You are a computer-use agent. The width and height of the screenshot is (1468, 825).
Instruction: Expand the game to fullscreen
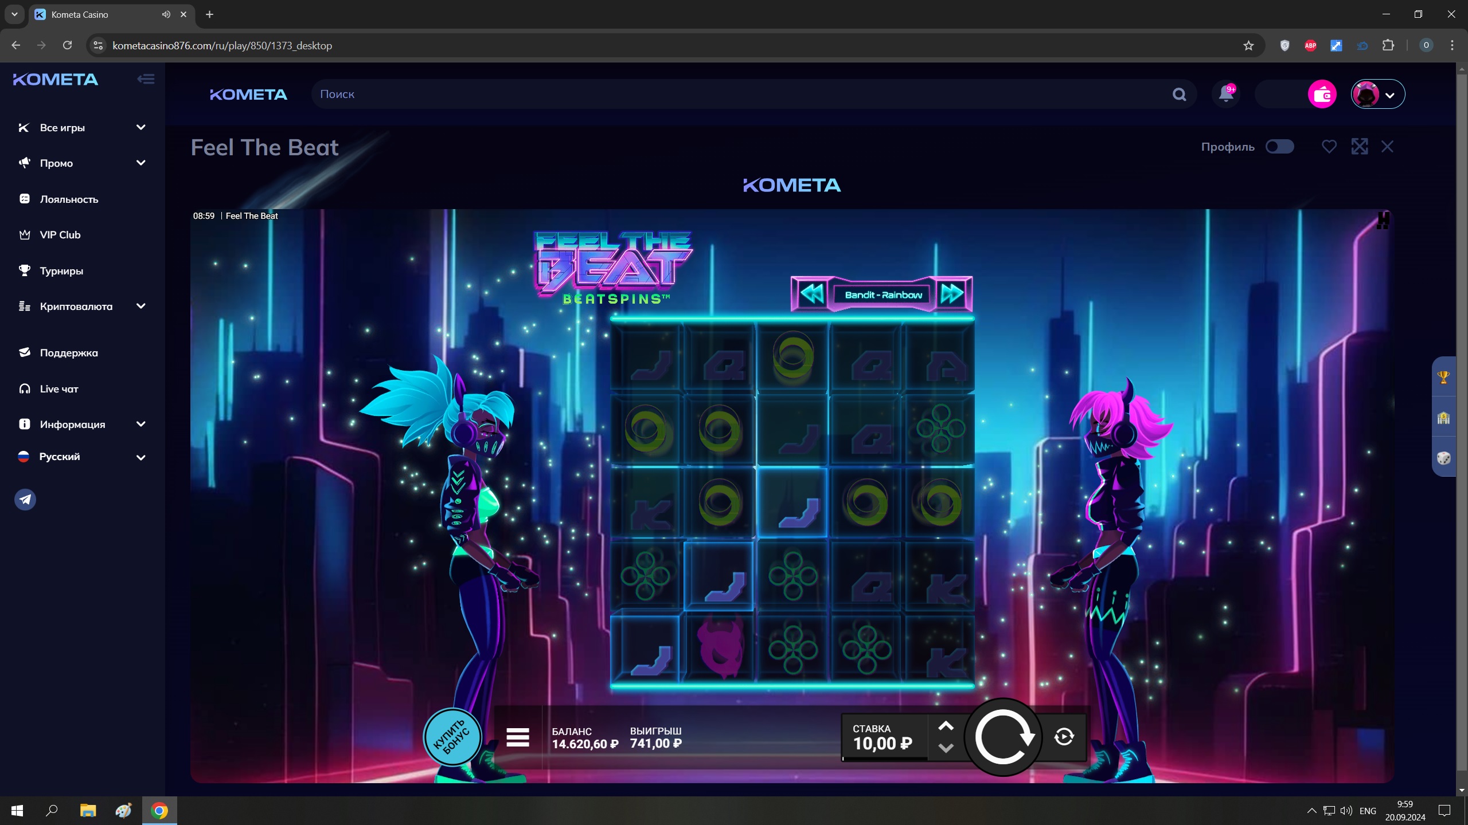tap(1359, 147)
